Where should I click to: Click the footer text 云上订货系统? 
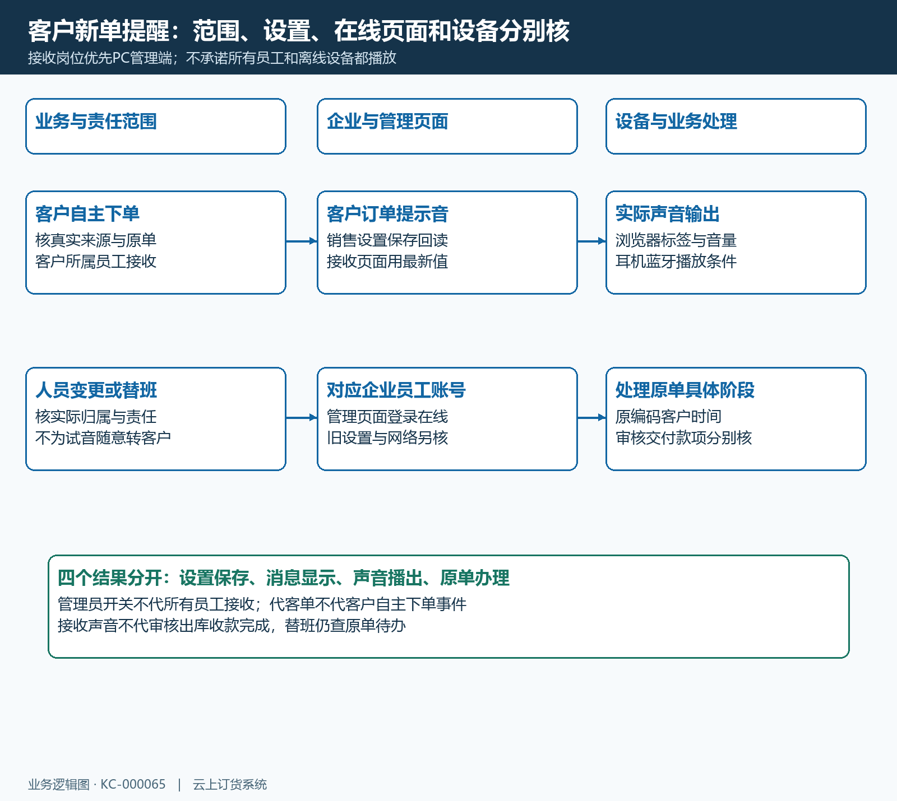click(x=230, y=784)
